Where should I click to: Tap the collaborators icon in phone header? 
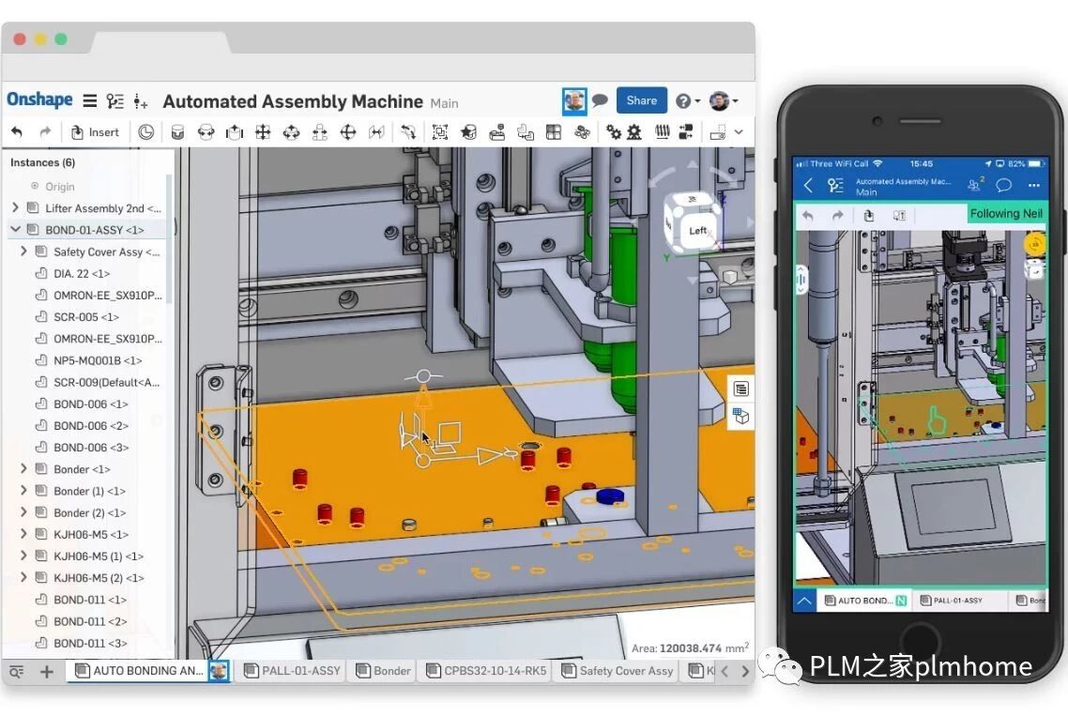click(975, 185)
